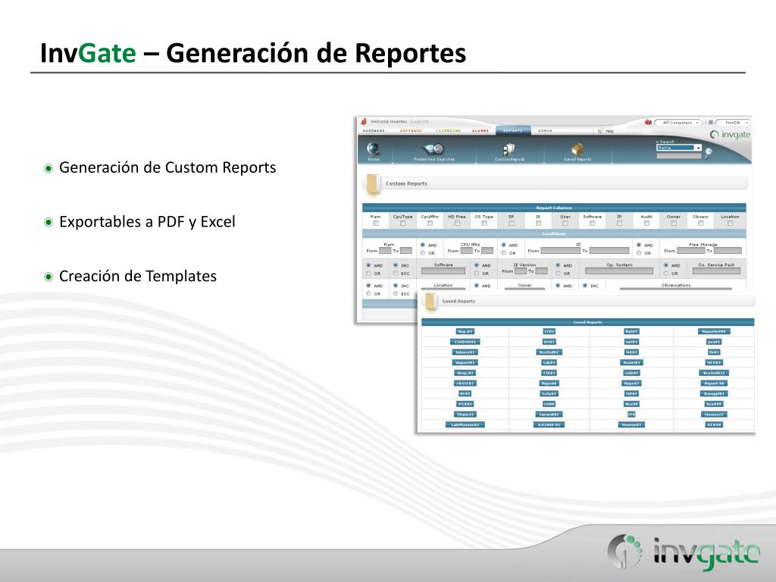Check the User column checkbox
Viewport: 776px width, 582px height.
pyautogui.click(x=565, y=224)
